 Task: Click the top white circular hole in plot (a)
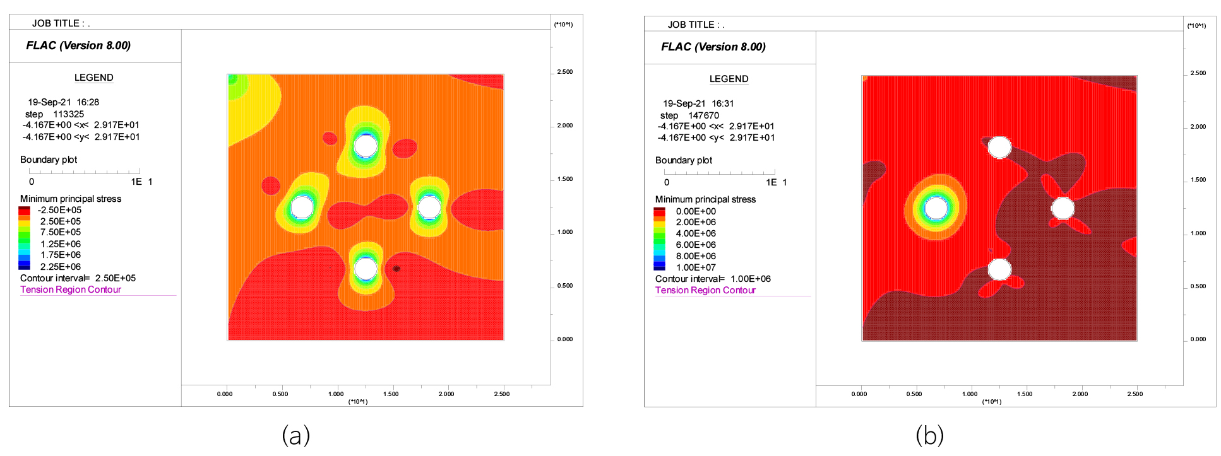(x=366, y=146)
